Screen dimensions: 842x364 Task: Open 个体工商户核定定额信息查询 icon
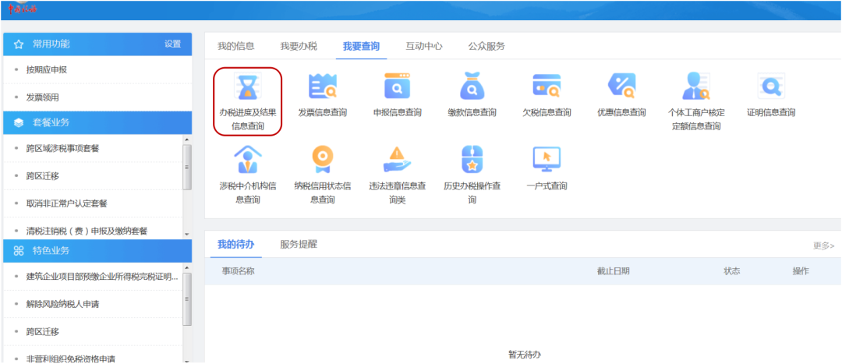pyautogui.click(x=696, y=87)
